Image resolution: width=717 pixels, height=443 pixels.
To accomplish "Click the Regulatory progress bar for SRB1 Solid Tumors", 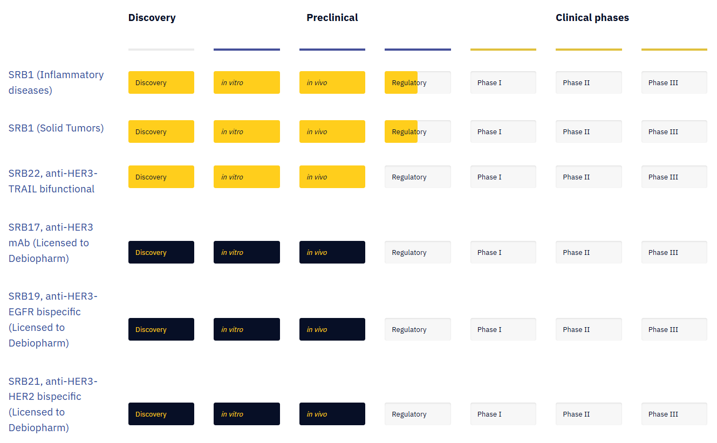I will (418, 131).
